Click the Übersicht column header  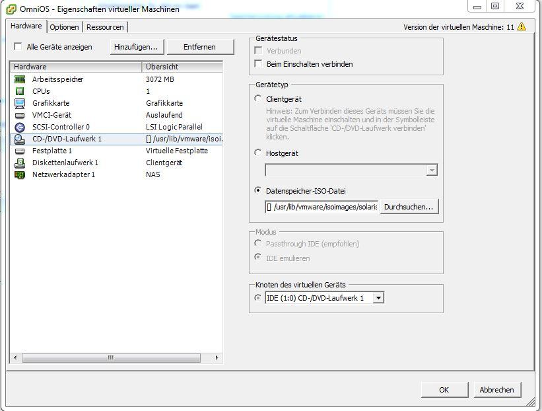[x=182, y=67]
